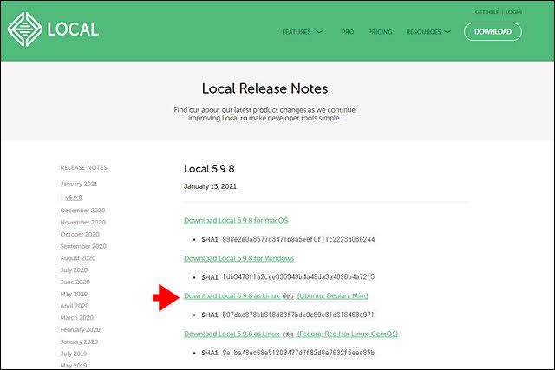555x370 pixels.
Task: Select December 2020 release notes
Action: (x=83, y=211)
